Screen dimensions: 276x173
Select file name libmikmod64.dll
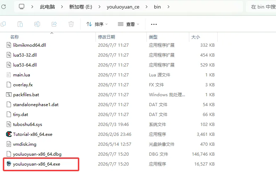tap(29, 45)
